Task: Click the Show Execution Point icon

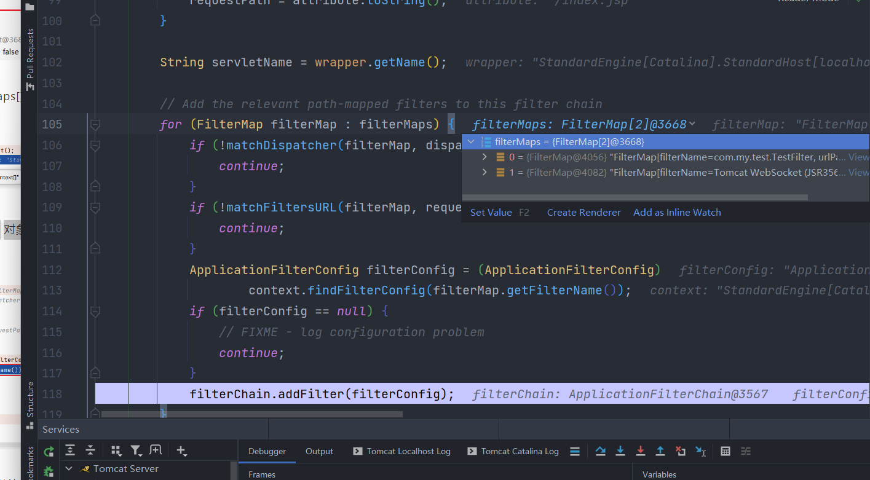Action: pyautogui.click(x=575, y=451)
